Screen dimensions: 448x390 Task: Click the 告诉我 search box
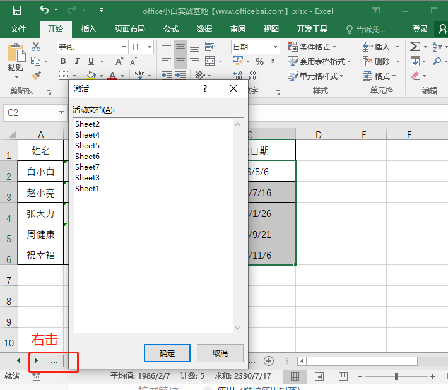(366, 29)
